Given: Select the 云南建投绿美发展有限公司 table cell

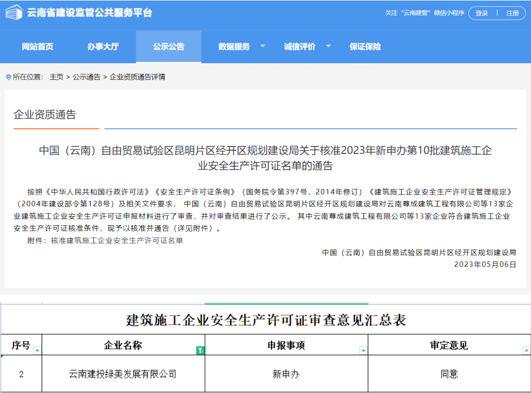Looking at the screenshot, I should pyautogui.click(x=123, y=374).
